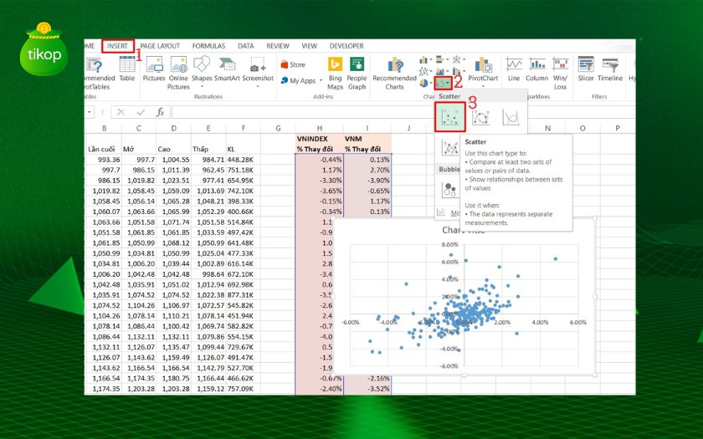Select the basic Scatter chart type
This screenshot has height=439, width=703.
coord(450,119)
